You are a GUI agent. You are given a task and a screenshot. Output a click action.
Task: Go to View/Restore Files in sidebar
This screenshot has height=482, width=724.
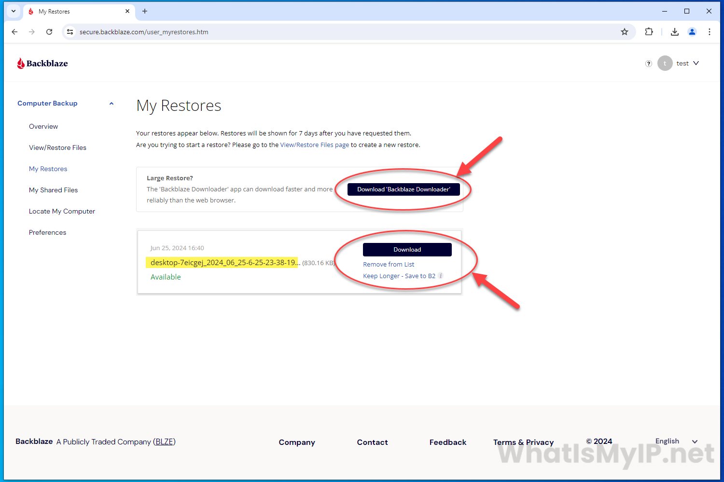coord(57,147)
